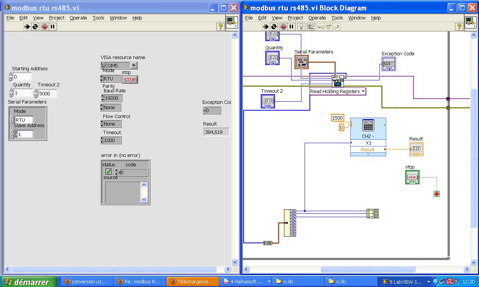
Task: Click the Starting Address value field
Action: 22,77
